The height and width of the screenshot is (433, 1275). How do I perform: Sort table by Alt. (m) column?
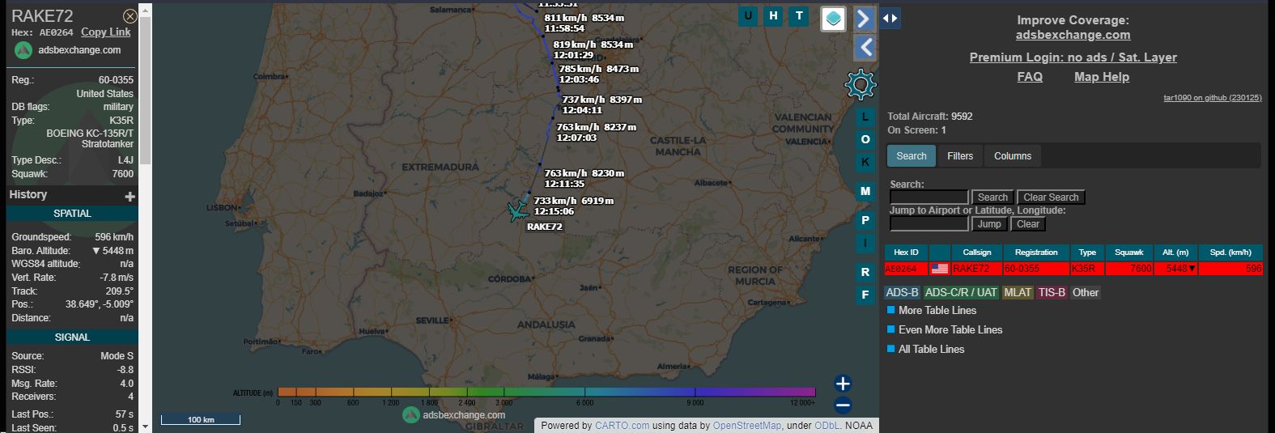click(x=1175, y=253)
